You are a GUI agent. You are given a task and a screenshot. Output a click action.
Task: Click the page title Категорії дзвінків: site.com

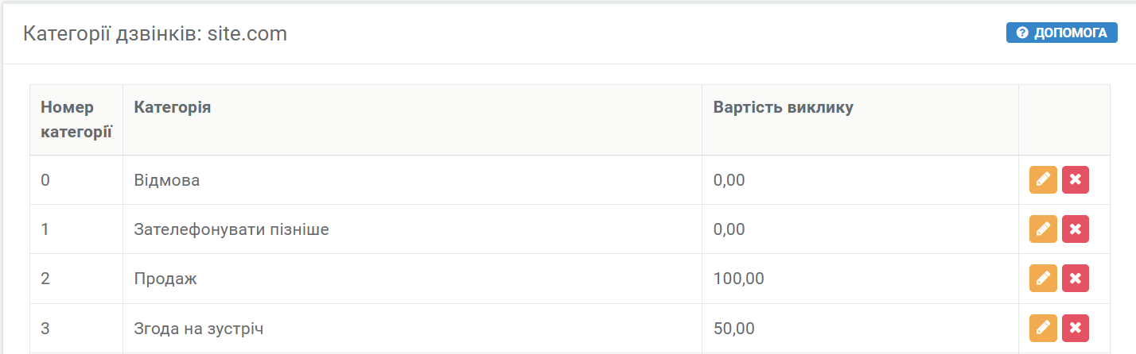(155, 34)
